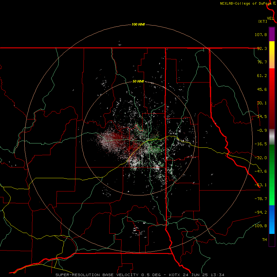Click the Super-Resolution Base Velocity caption

(140, 275)
